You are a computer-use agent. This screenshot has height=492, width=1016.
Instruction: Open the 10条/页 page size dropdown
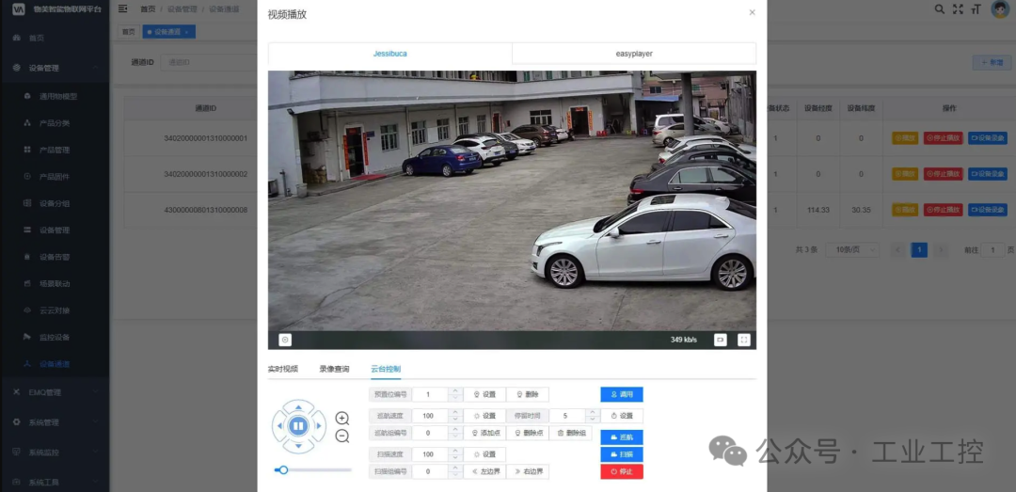(852, 249)
